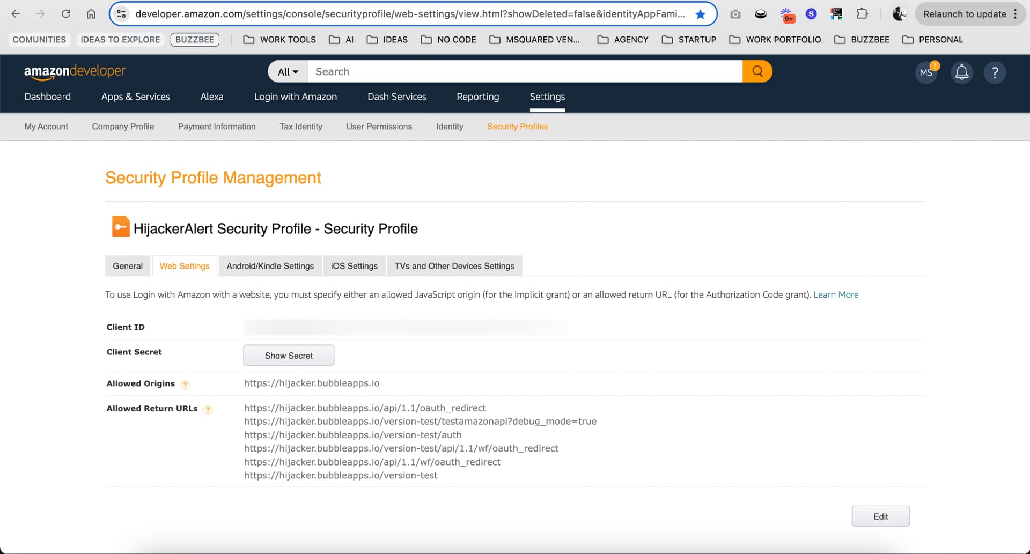The width and height of the screenshot is (1030, 554).
Task: Switch to iOS Settings tab
Action: 354,266
